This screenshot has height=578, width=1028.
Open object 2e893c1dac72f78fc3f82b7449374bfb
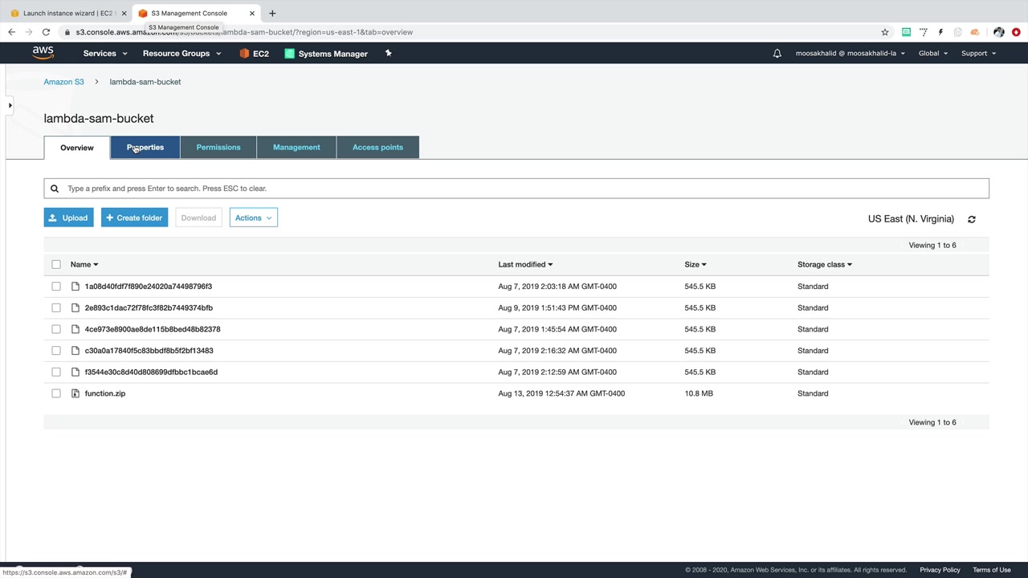(x=149, y=307)
